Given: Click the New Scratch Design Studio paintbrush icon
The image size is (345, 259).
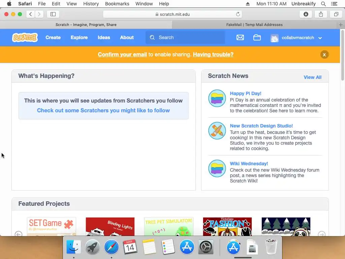Looking at the screenshot, I should (217, 131).
